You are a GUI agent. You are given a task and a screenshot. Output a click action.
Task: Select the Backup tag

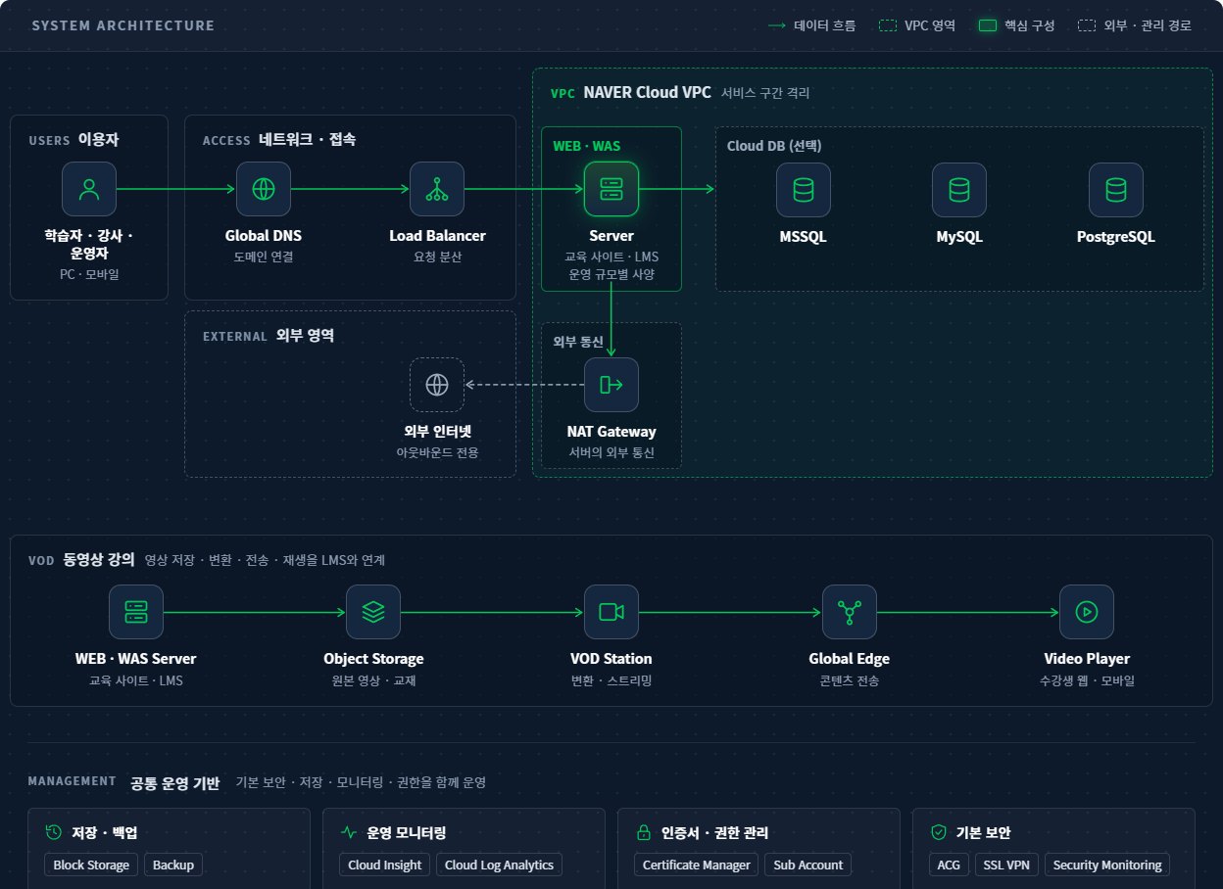tap(173, 865)
